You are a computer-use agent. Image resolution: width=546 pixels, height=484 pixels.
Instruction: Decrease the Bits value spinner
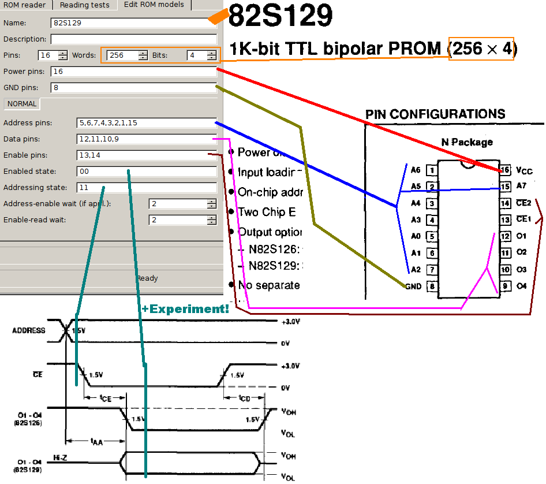click(x=212, y=58)
